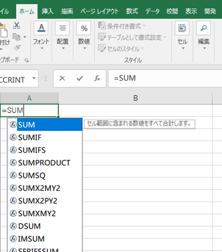This screenshot has height=252, width=222.
Task: Select SUMX2MY2 in the autocomplete list
Action: (45, 188)
